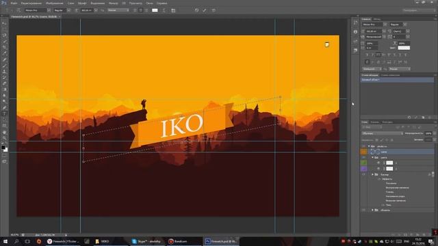Open font style dropdown in Character panel

pyautogui.click(x=405, y=25)
